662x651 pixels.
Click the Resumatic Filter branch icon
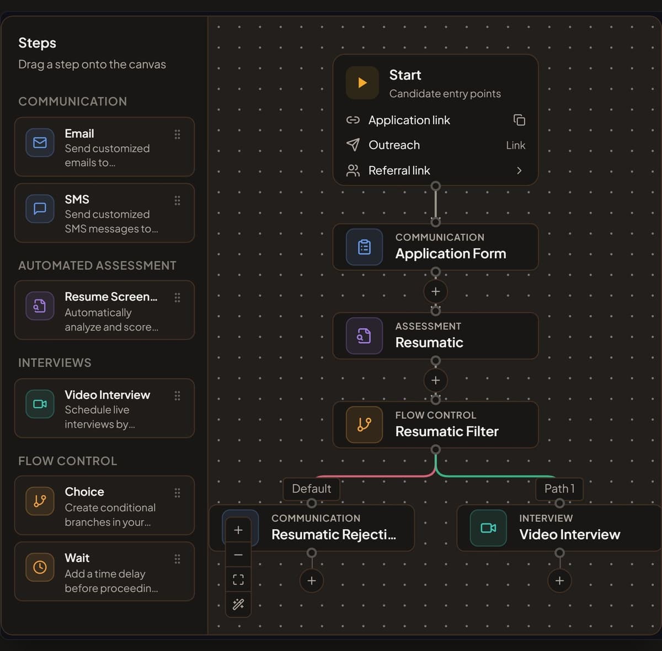tap(364, 425)
